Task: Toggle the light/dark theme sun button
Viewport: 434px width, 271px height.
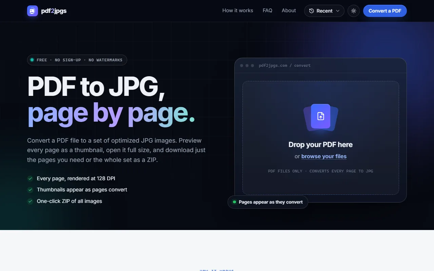Action: [x=354, y=11]
